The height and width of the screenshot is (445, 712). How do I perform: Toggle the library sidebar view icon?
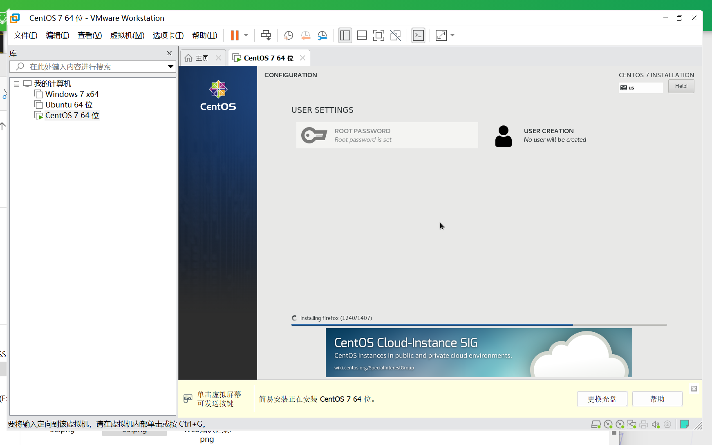[345, 35]
